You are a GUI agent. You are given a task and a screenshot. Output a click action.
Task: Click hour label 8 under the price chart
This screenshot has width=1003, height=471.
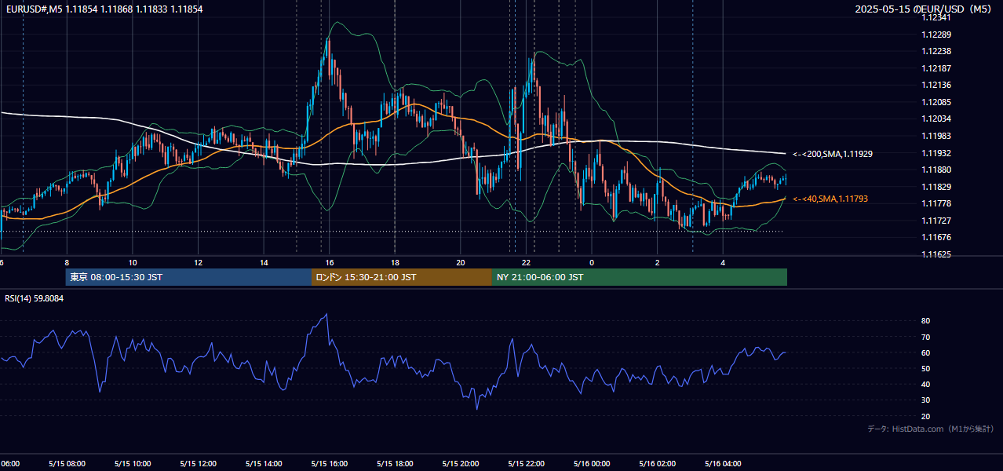coord(67,263)
